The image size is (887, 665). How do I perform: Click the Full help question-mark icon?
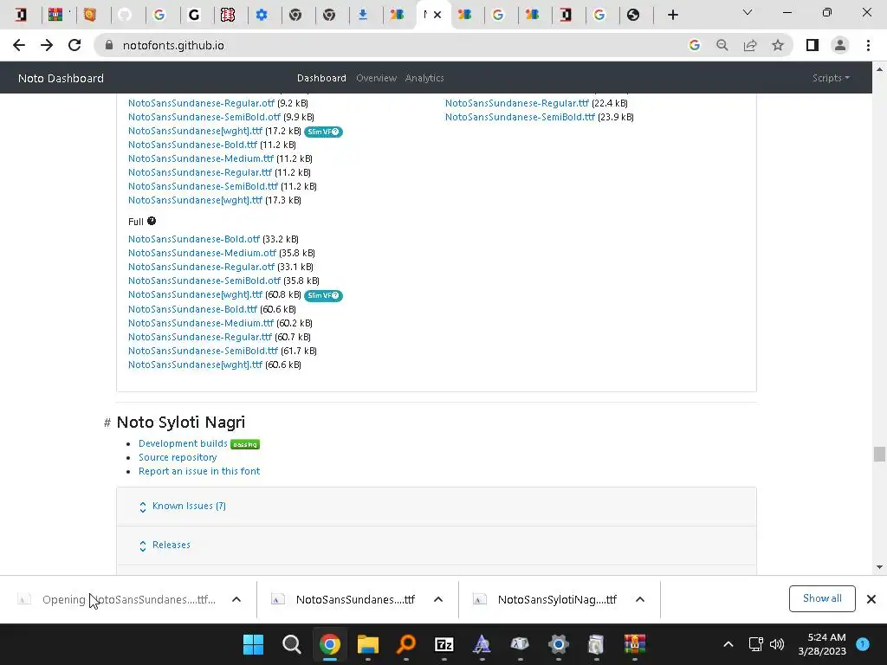click(x=152, y=221)
